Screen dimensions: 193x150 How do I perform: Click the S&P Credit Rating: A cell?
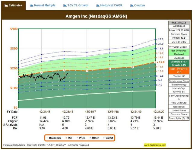coord(179,97)
